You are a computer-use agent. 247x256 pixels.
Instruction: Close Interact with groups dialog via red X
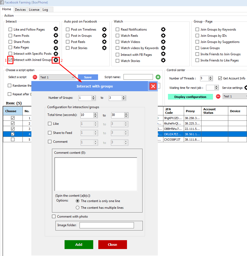pos(153,86)
